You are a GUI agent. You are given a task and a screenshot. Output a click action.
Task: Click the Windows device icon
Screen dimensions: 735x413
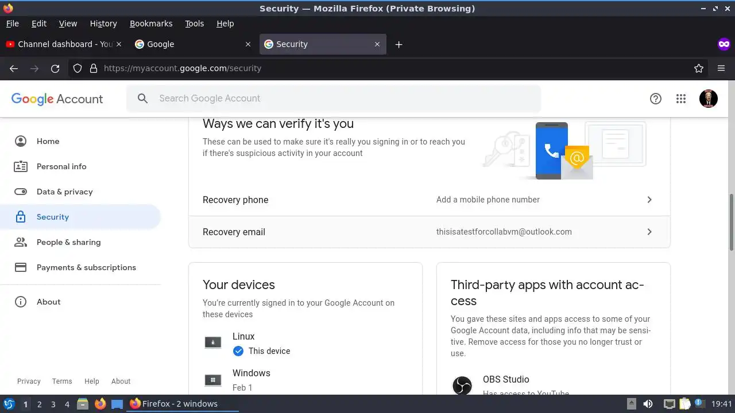click(x=213, y=380)
